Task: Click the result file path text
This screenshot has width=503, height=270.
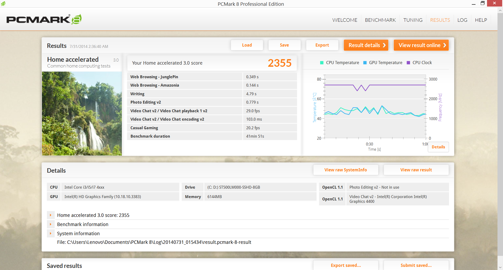Action: click(154, 242)
